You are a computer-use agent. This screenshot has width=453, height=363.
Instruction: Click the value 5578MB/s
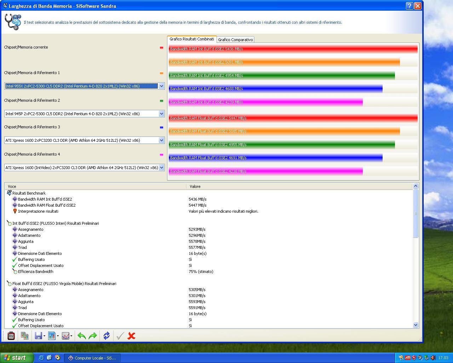pos(197,241)
